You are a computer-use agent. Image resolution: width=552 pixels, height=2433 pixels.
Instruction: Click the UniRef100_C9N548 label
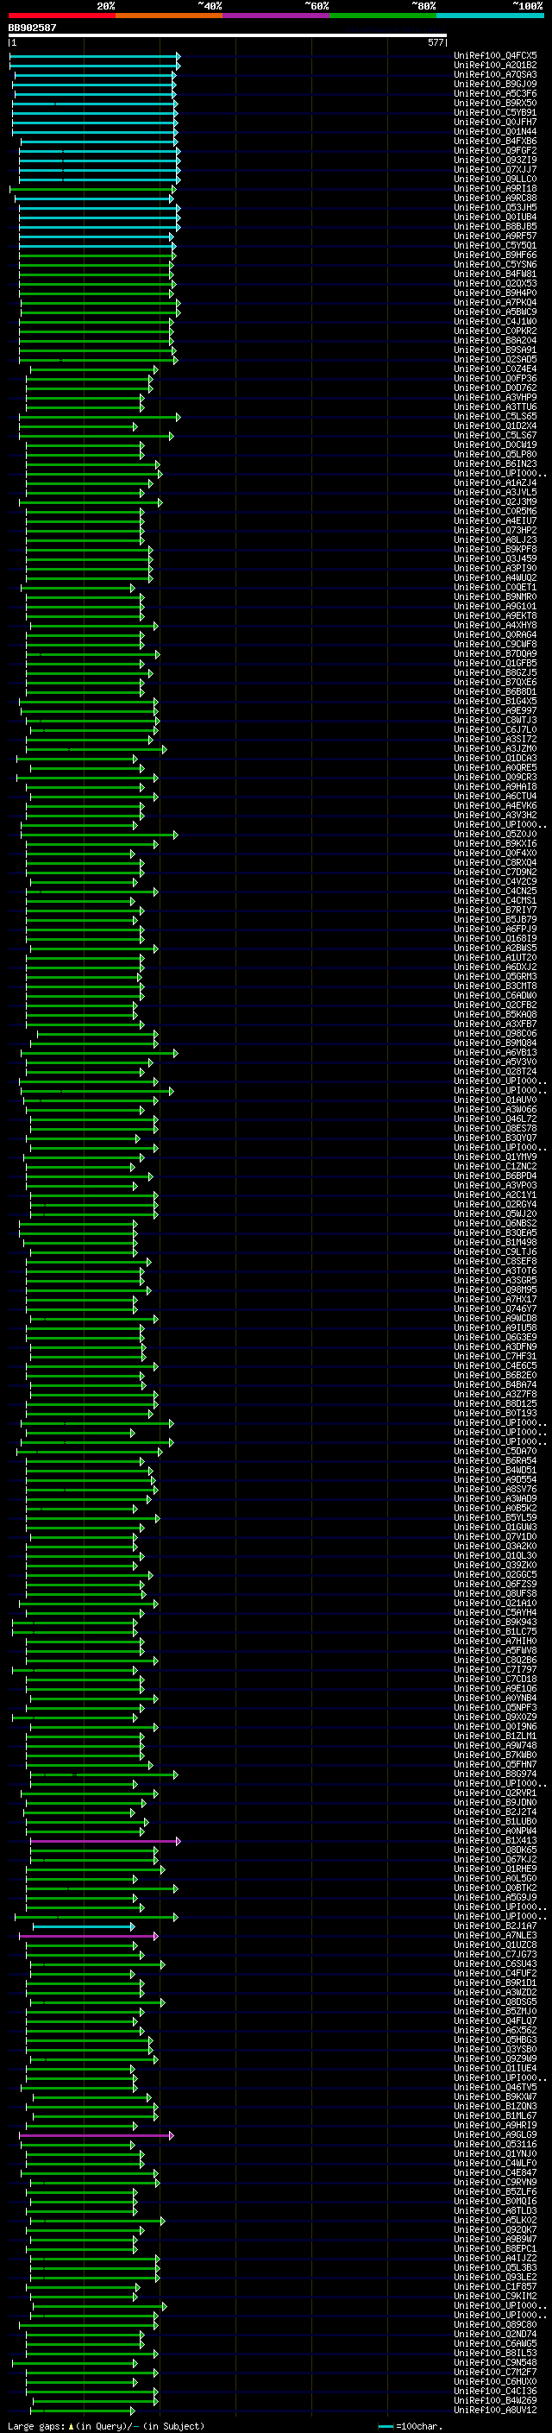coord(495,2363)
